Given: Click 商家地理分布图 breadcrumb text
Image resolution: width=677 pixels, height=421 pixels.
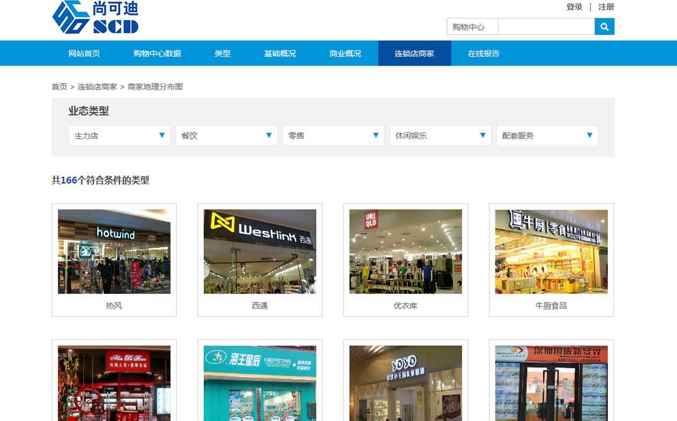Looking at the screenshot, I should tap(155, 86).
